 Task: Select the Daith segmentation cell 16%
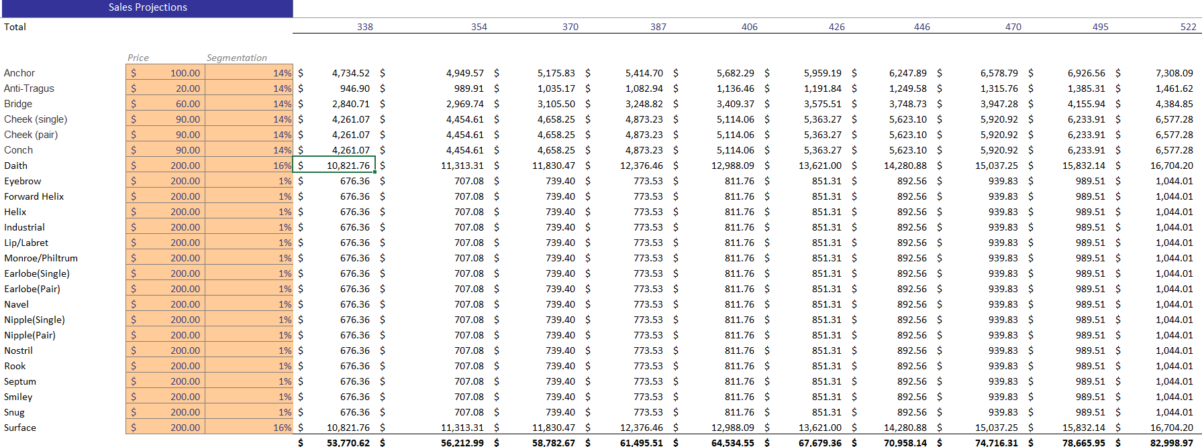point(249,166)
